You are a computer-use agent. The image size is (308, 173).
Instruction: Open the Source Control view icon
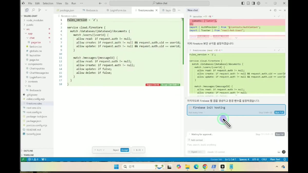pos(40,10)
